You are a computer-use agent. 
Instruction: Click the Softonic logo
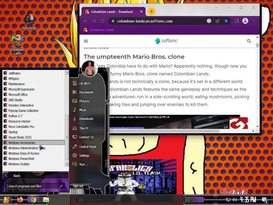click(x=166, y=41)
